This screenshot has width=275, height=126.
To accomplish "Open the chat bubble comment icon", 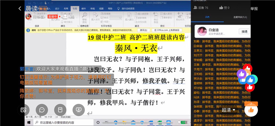I will (42, 110).
